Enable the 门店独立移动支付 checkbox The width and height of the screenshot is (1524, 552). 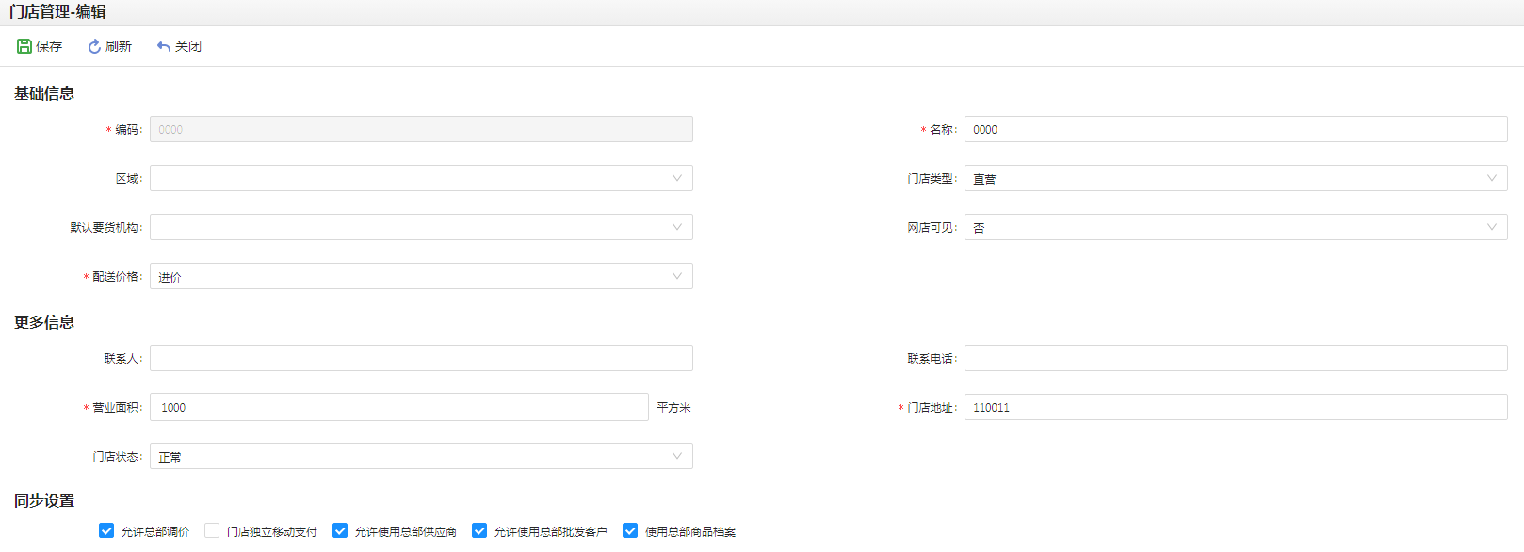point(212,531)
